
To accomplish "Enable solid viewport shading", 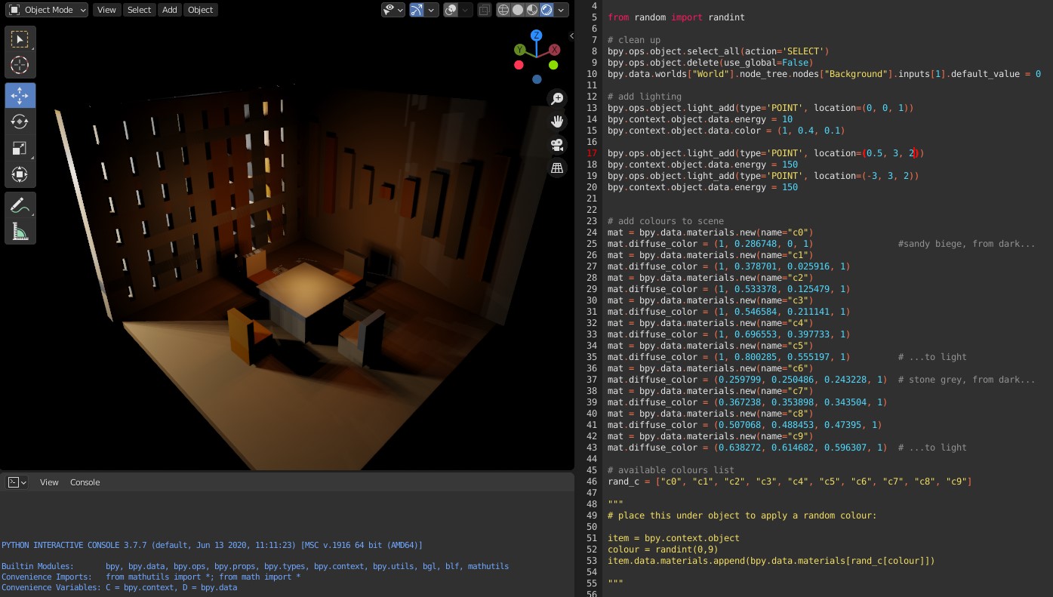I will (x=518, y=10).
